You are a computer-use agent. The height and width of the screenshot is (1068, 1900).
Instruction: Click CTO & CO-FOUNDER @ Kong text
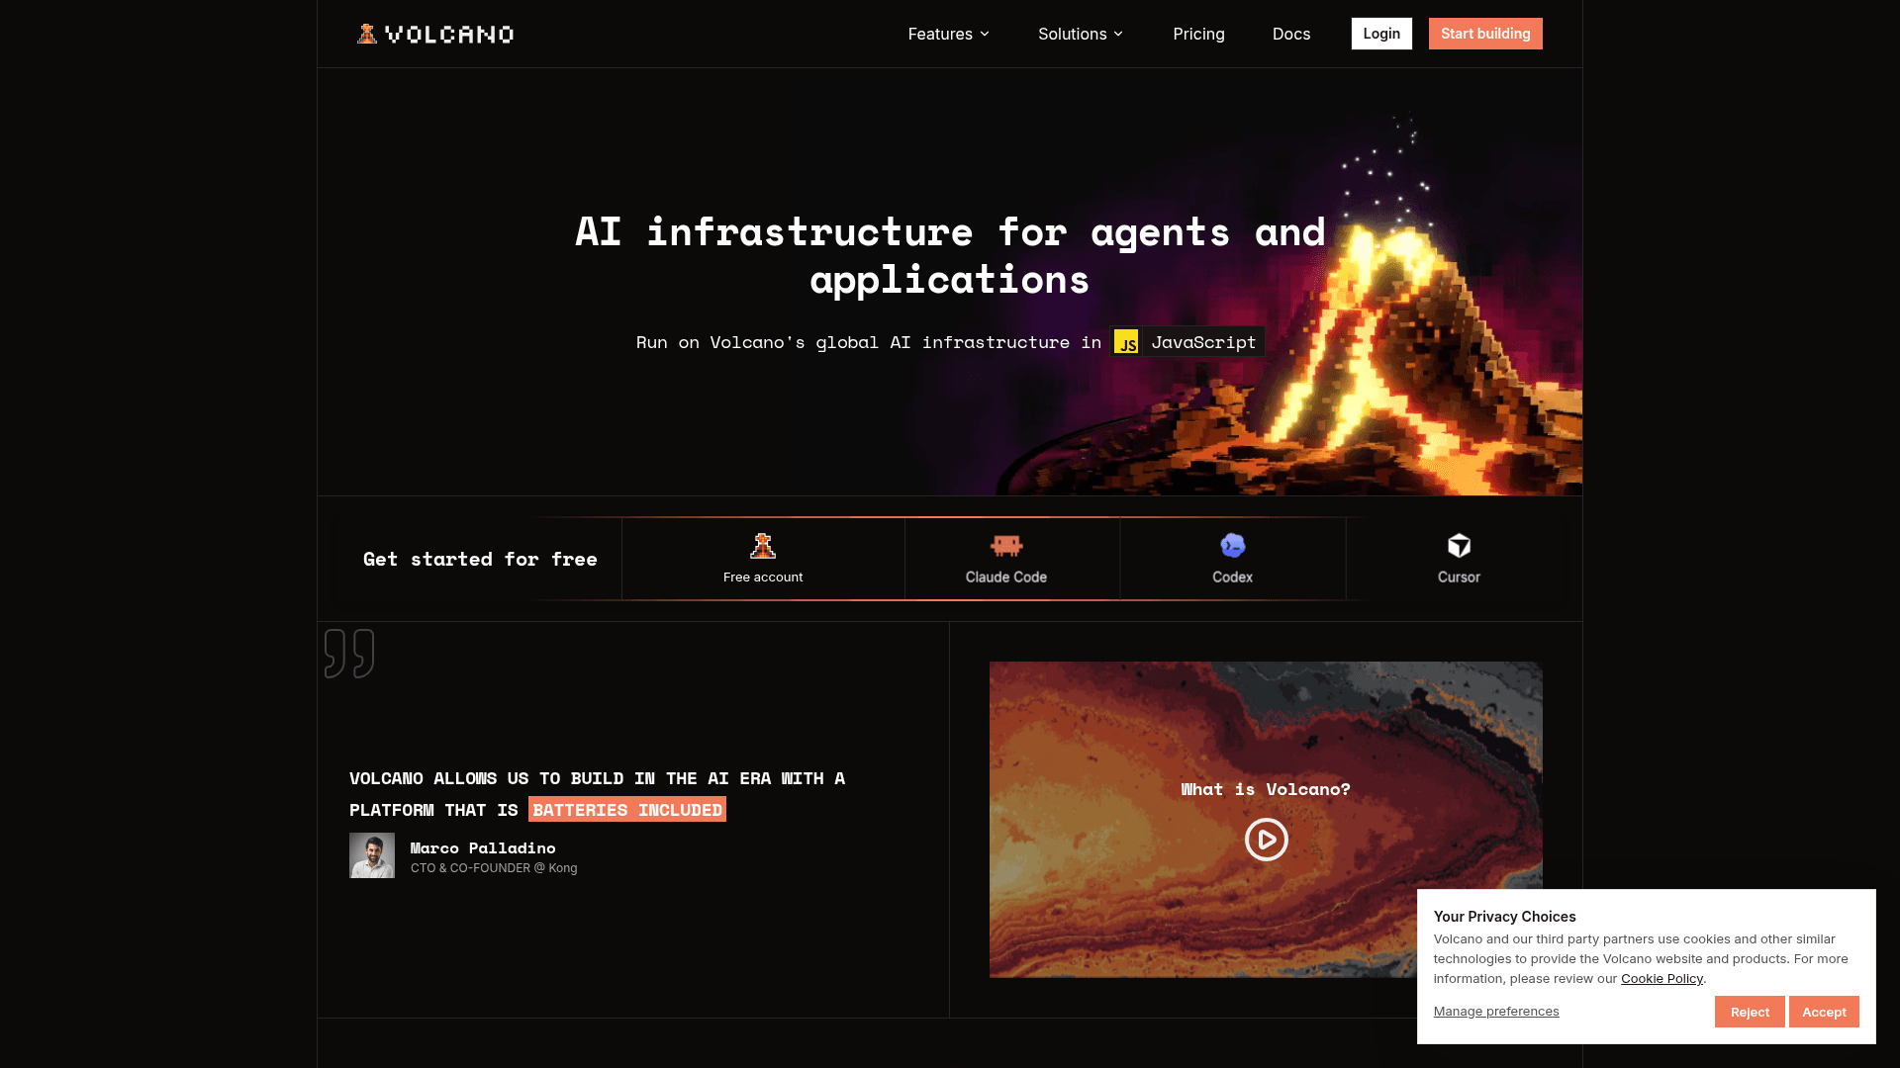click(x=494, y=868)
